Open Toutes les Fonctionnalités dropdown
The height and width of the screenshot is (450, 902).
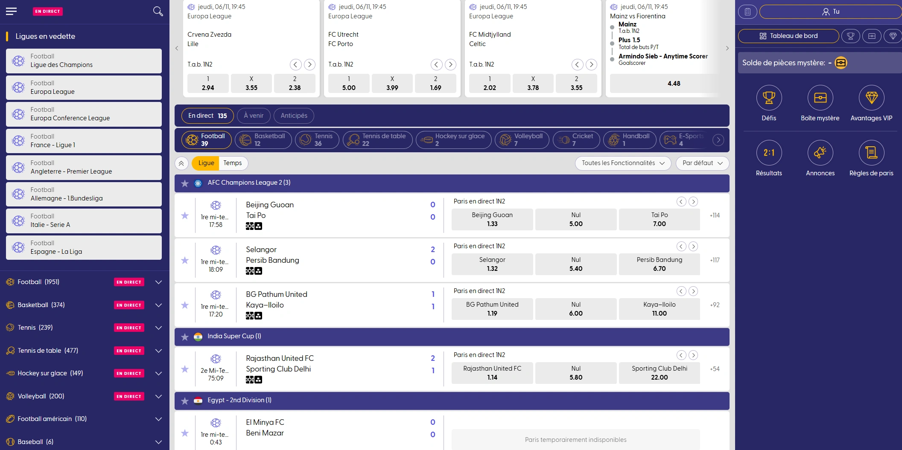pyautogui.click(x=623, y=163)
